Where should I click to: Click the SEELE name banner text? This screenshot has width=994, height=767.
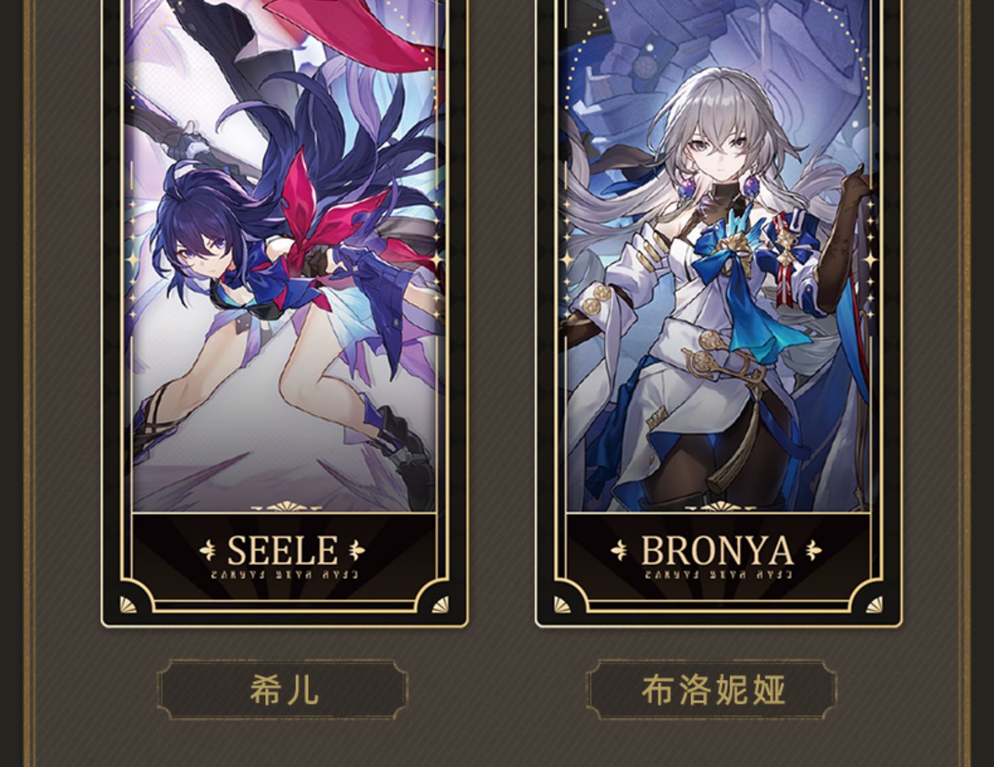283,550
